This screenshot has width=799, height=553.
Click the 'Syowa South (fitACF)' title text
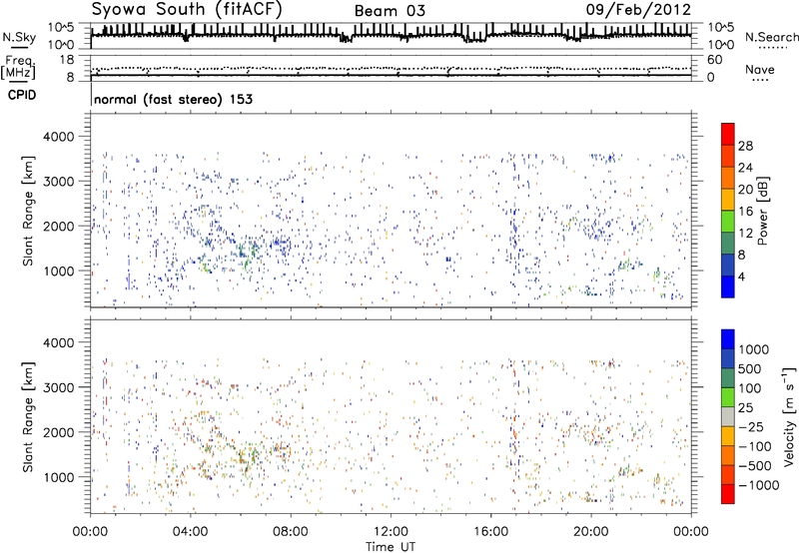(x=186, y=9)
